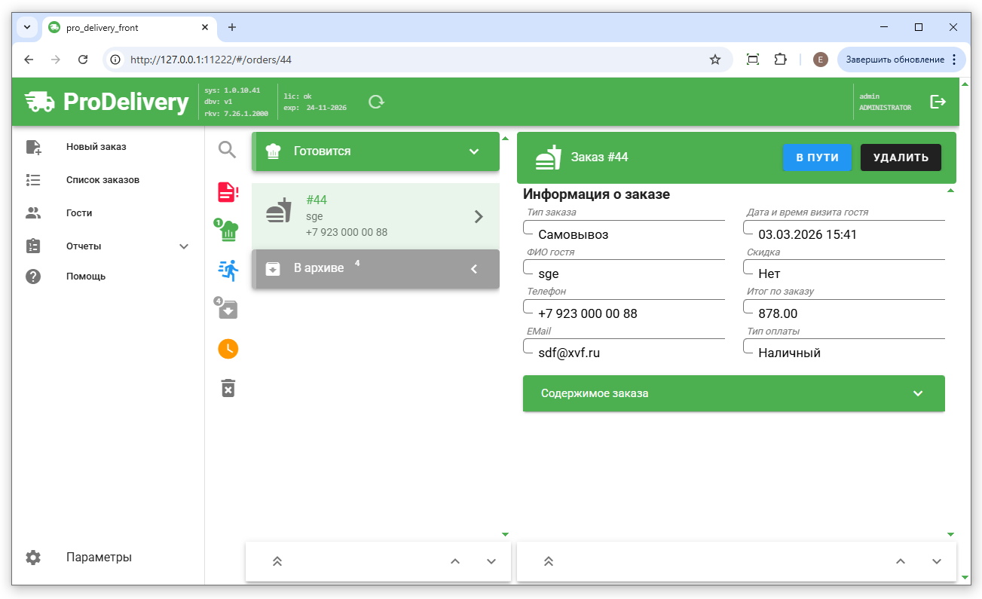This screenshot has width=982, height=599.
Task: Go to Список заказов
Action: [x=102, y=180]
